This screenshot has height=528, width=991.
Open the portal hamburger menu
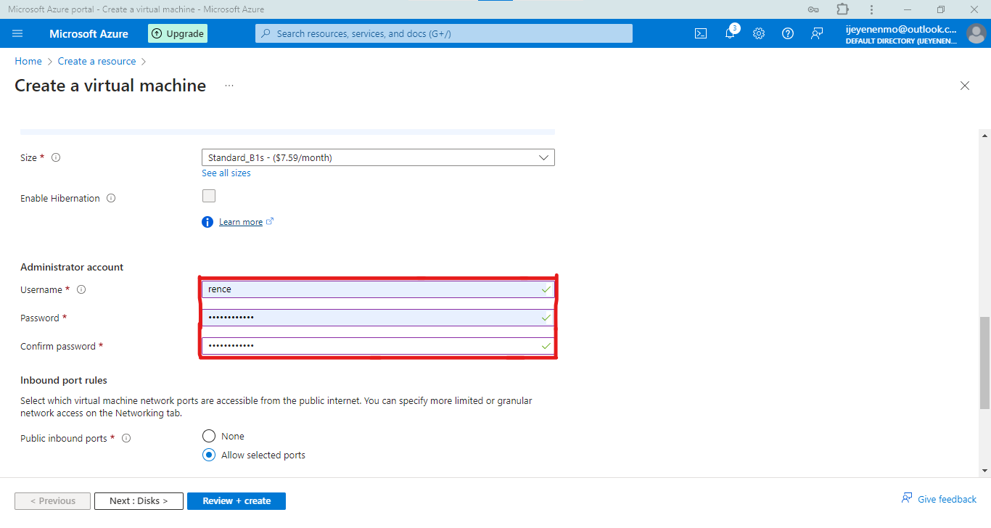click(x=18, y=33)
